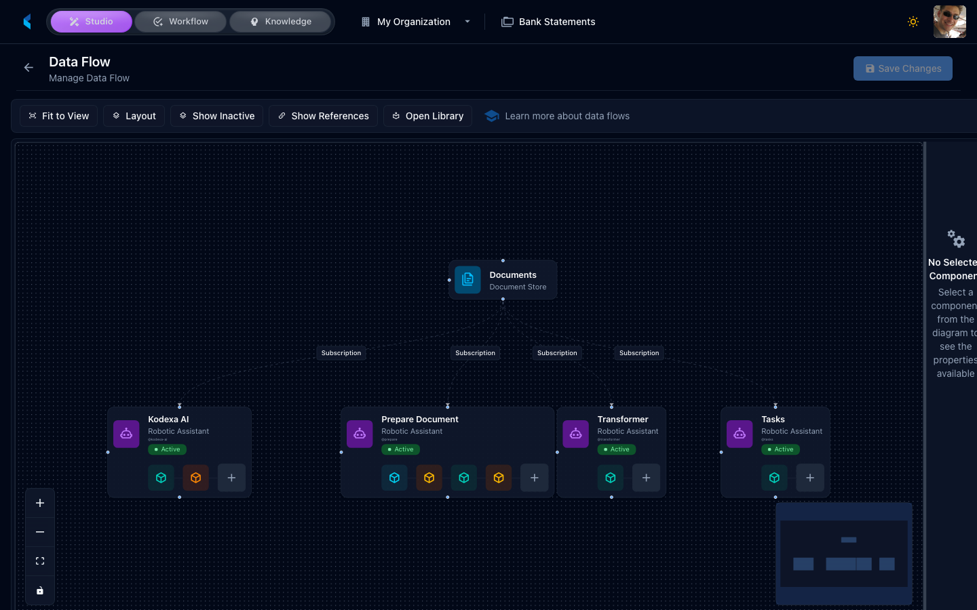Click the teal cube step on the Tasks node

click(x=774, y=477)
